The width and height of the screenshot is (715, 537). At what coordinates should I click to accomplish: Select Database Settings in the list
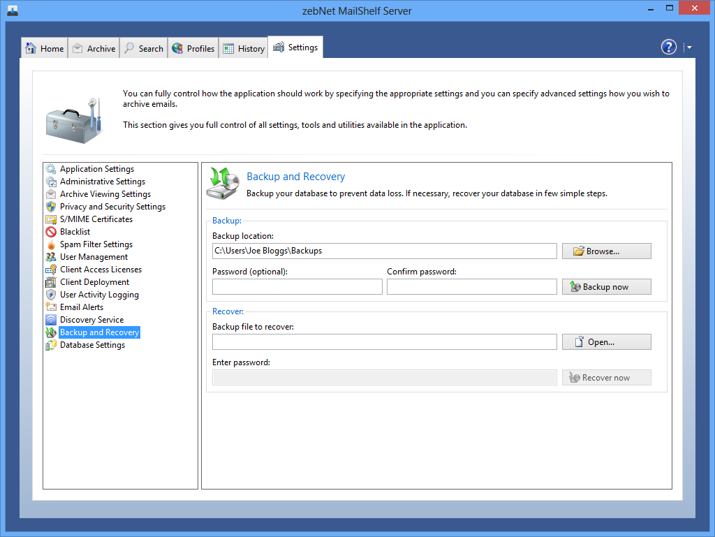click(x=92, y=345)
